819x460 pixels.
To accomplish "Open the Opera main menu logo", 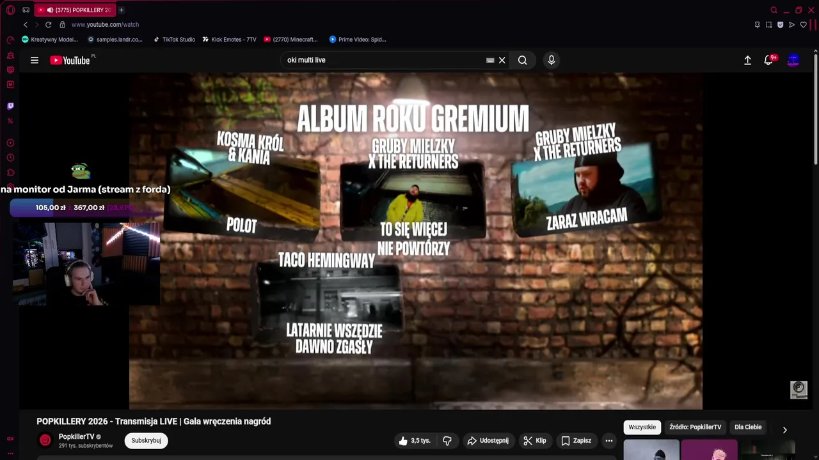I will pos(10,10).
